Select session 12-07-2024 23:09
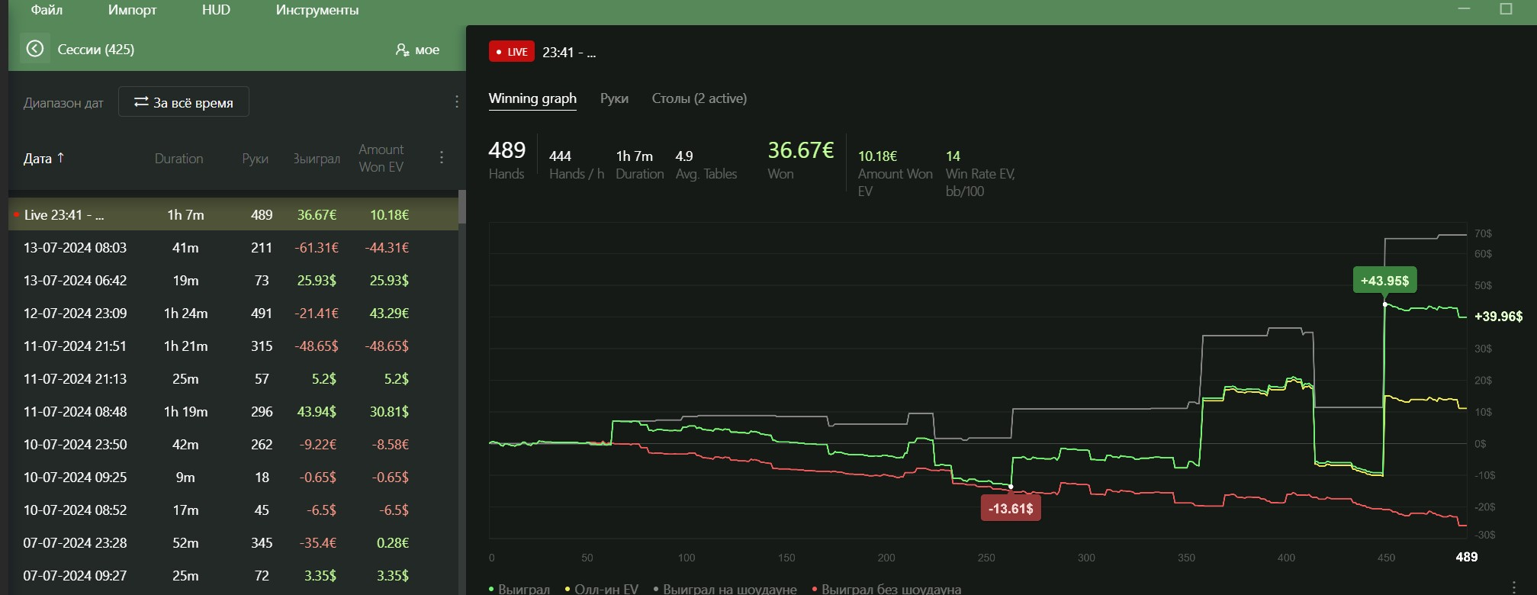 tap(233, 313)
